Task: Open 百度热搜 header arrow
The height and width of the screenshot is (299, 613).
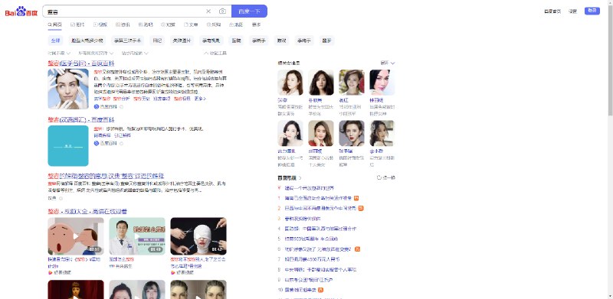Action: 300,178
